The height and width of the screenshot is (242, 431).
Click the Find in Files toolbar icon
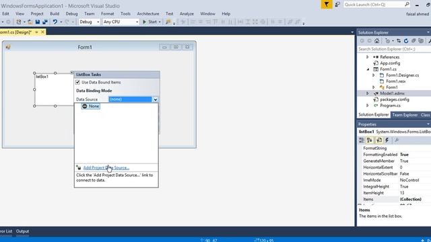168,22
